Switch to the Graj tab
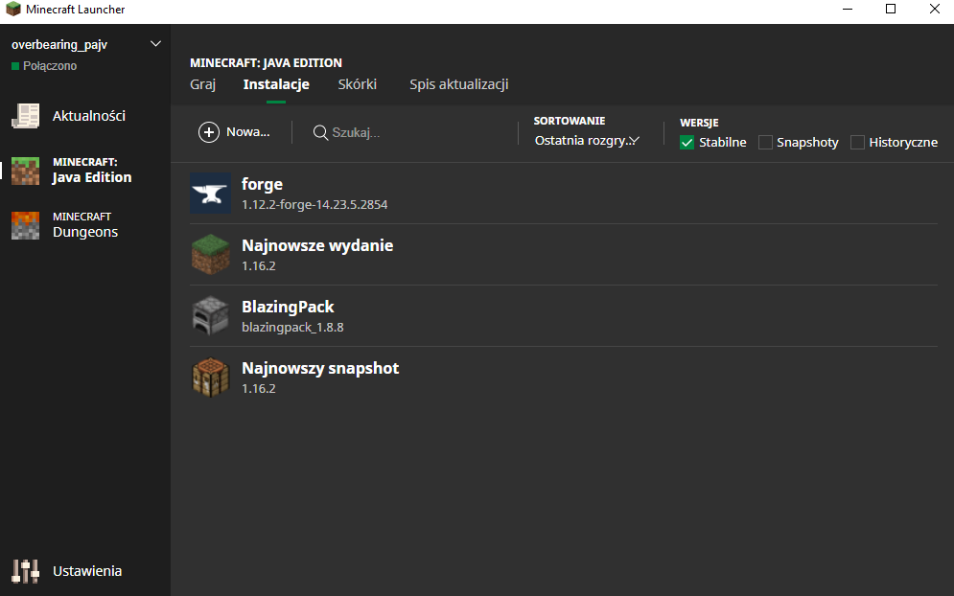 (x=202, y=84)
